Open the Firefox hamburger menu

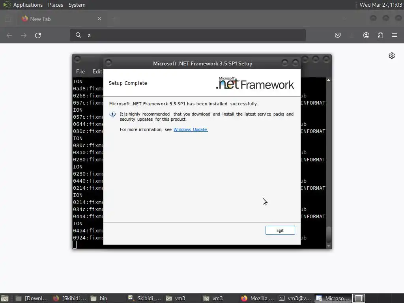click(395, 35)
